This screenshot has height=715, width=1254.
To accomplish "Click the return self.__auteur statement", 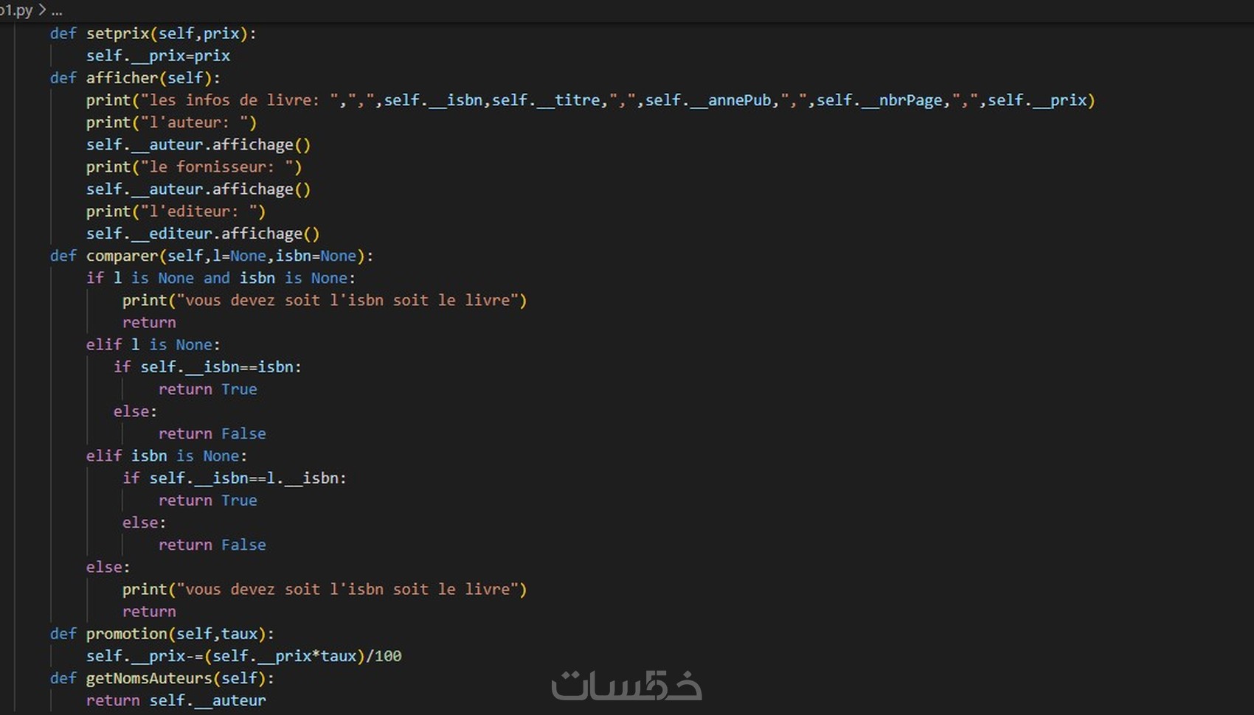I will (177, 700).
